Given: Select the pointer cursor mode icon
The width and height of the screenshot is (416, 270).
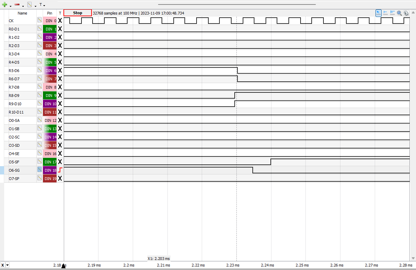Looking at the screenshot, I should coord(379,13).
